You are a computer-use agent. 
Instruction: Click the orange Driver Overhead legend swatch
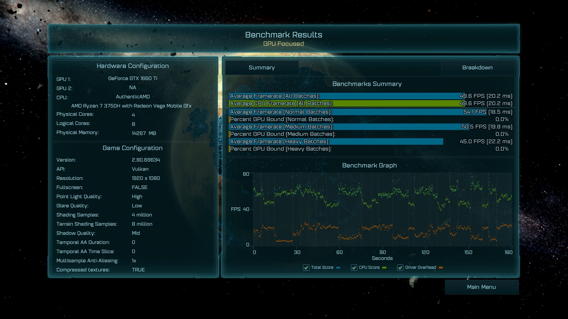point(441,268)
